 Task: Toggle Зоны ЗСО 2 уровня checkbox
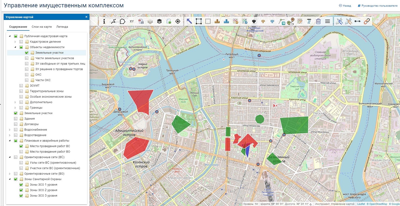point(21,190)
